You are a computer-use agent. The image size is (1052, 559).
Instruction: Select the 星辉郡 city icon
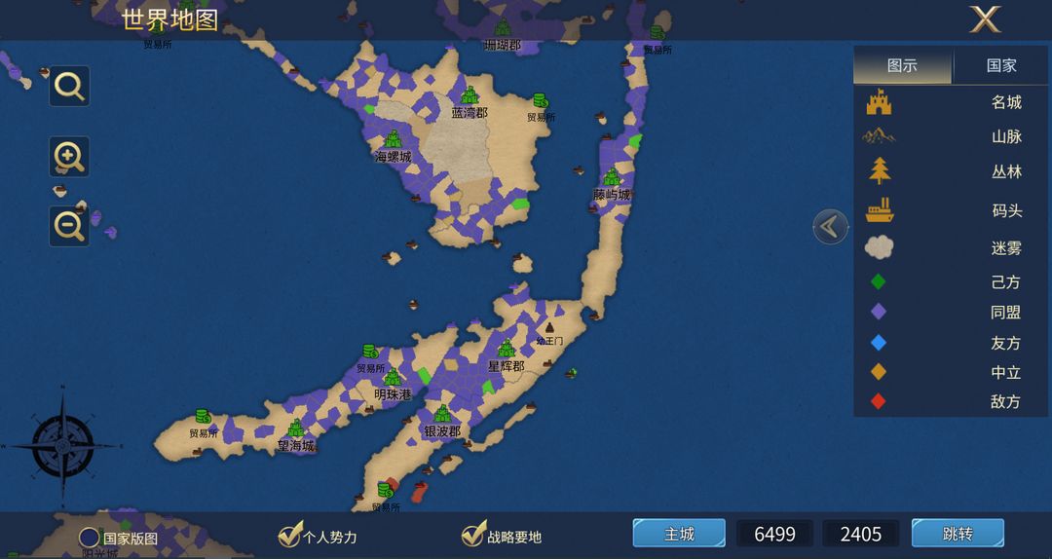(x=507, y=349)
